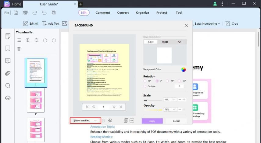Click the Save icon in toolbar
The width and height of the screenshot is (261, 143).
(x=16, y=12)
